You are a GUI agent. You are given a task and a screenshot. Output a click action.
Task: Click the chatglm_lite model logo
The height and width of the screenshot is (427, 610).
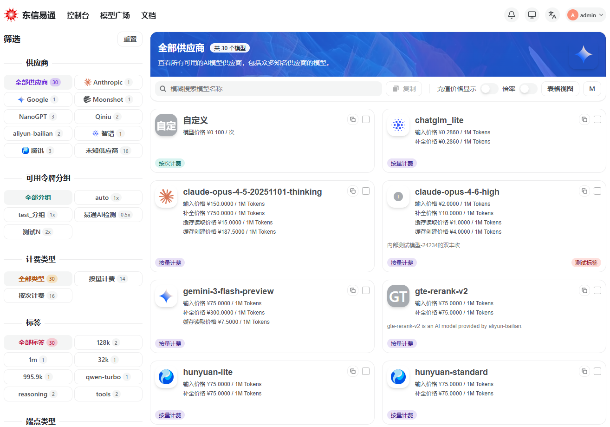(x=398, y=125)
